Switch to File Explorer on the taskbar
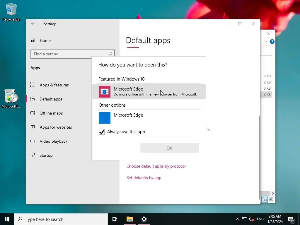This screenshot has width=300, height=225. [x=129, y=219]
